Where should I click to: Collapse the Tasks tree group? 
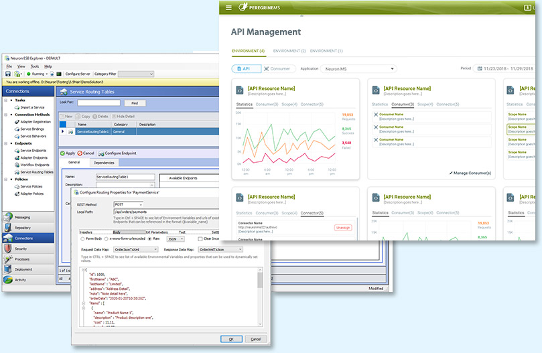(x=6, y=100)
